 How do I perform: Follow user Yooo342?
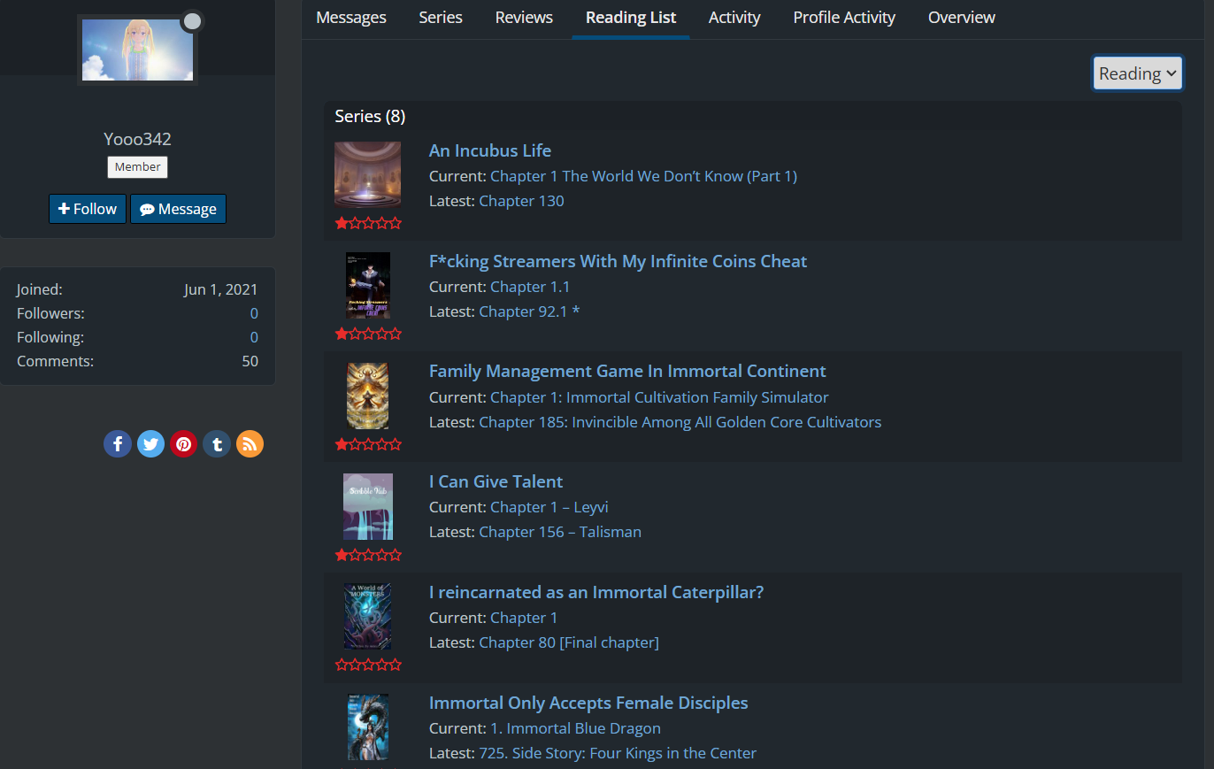[x=88, y=209]
